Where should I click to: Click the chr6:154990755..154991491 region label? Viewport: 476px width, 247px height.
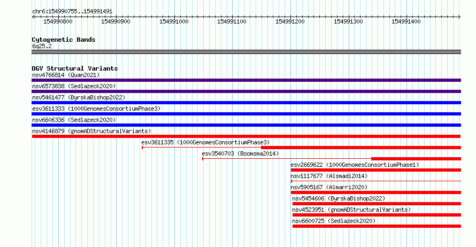click(x=72, y=12)
